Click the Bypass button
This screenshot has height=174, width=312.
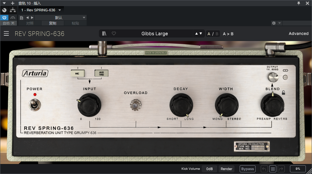(247, 169)
